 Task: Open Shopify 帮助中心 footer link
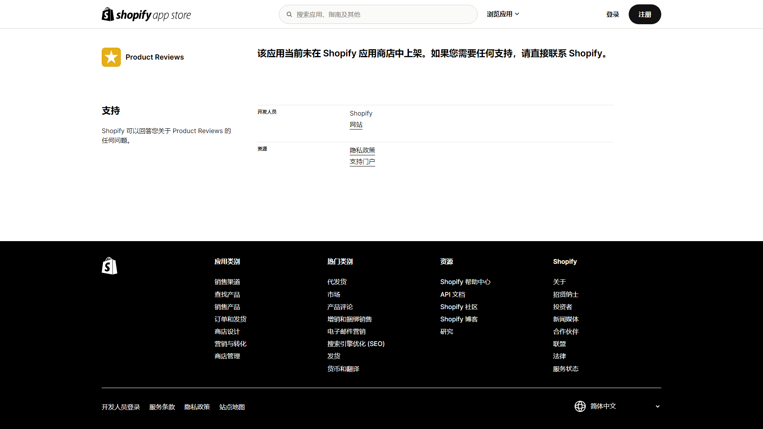click(x=465, y=282)
